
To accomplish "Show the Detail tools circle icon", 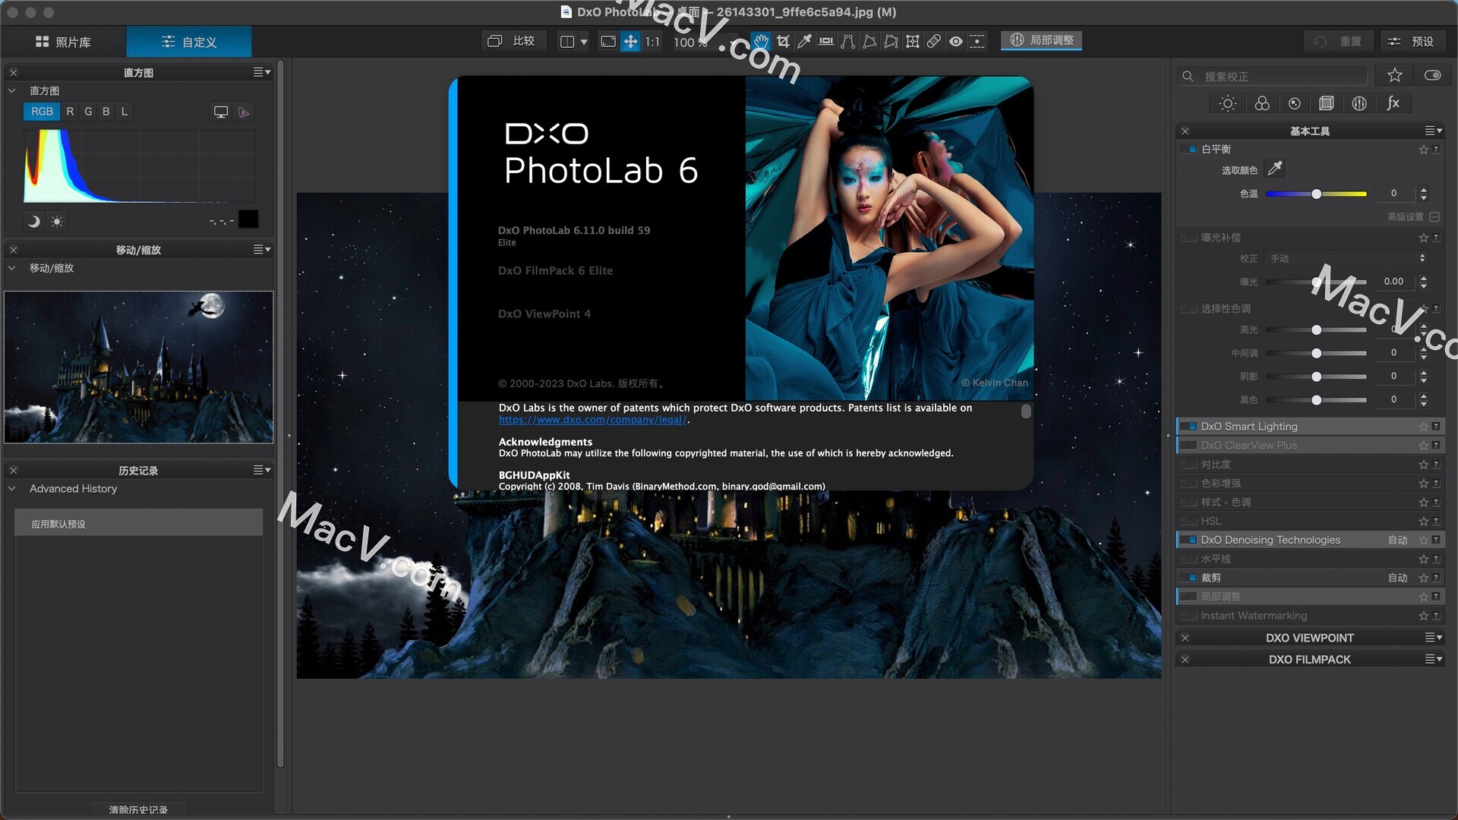I will [x=1295, y=103].
